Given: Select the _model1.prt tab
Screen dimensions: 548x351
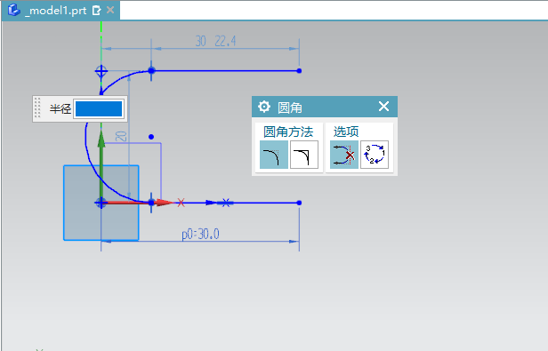Looking at the screenshot, I should pyautogui.click(x=60, y=11).
